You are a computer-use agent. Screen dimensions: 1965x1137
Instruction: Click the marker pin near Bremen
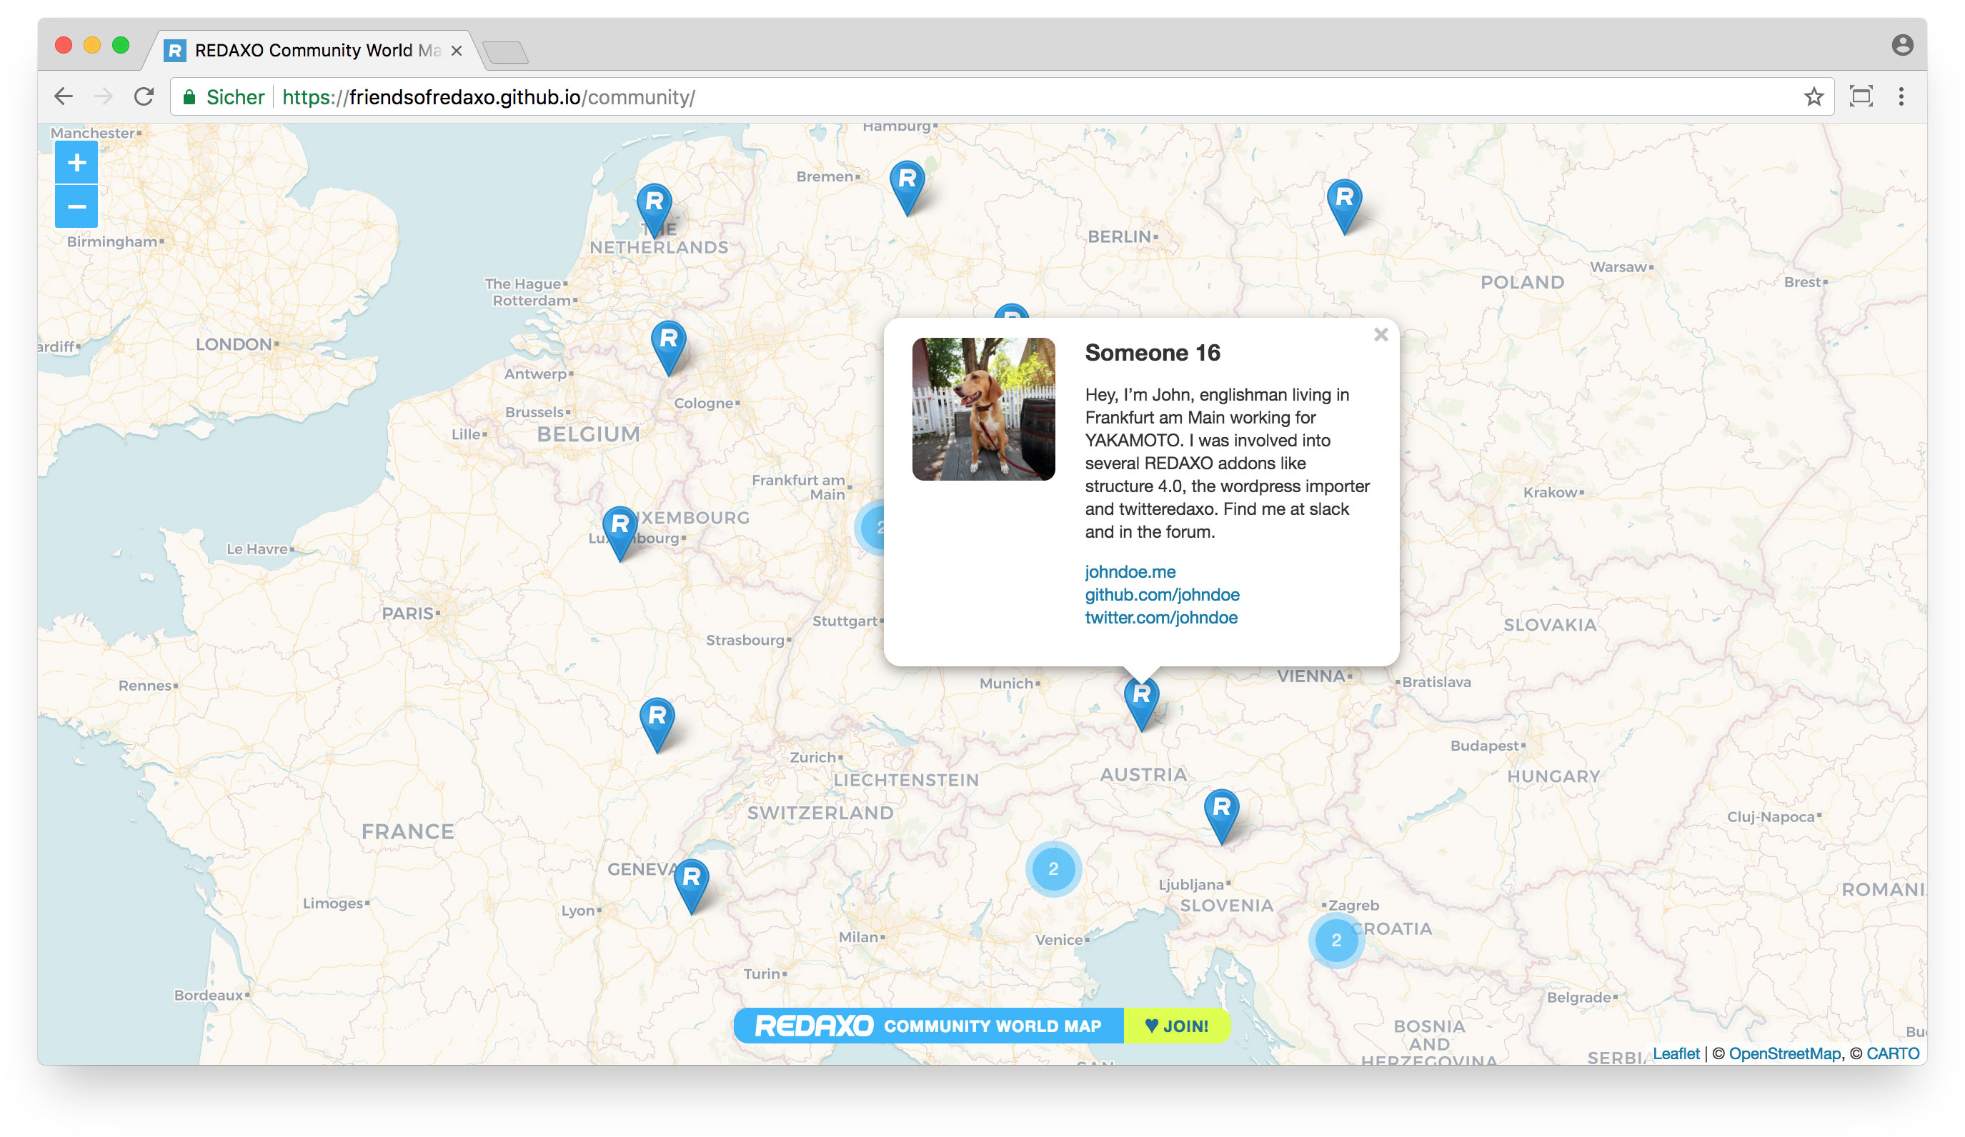(907, 184)
